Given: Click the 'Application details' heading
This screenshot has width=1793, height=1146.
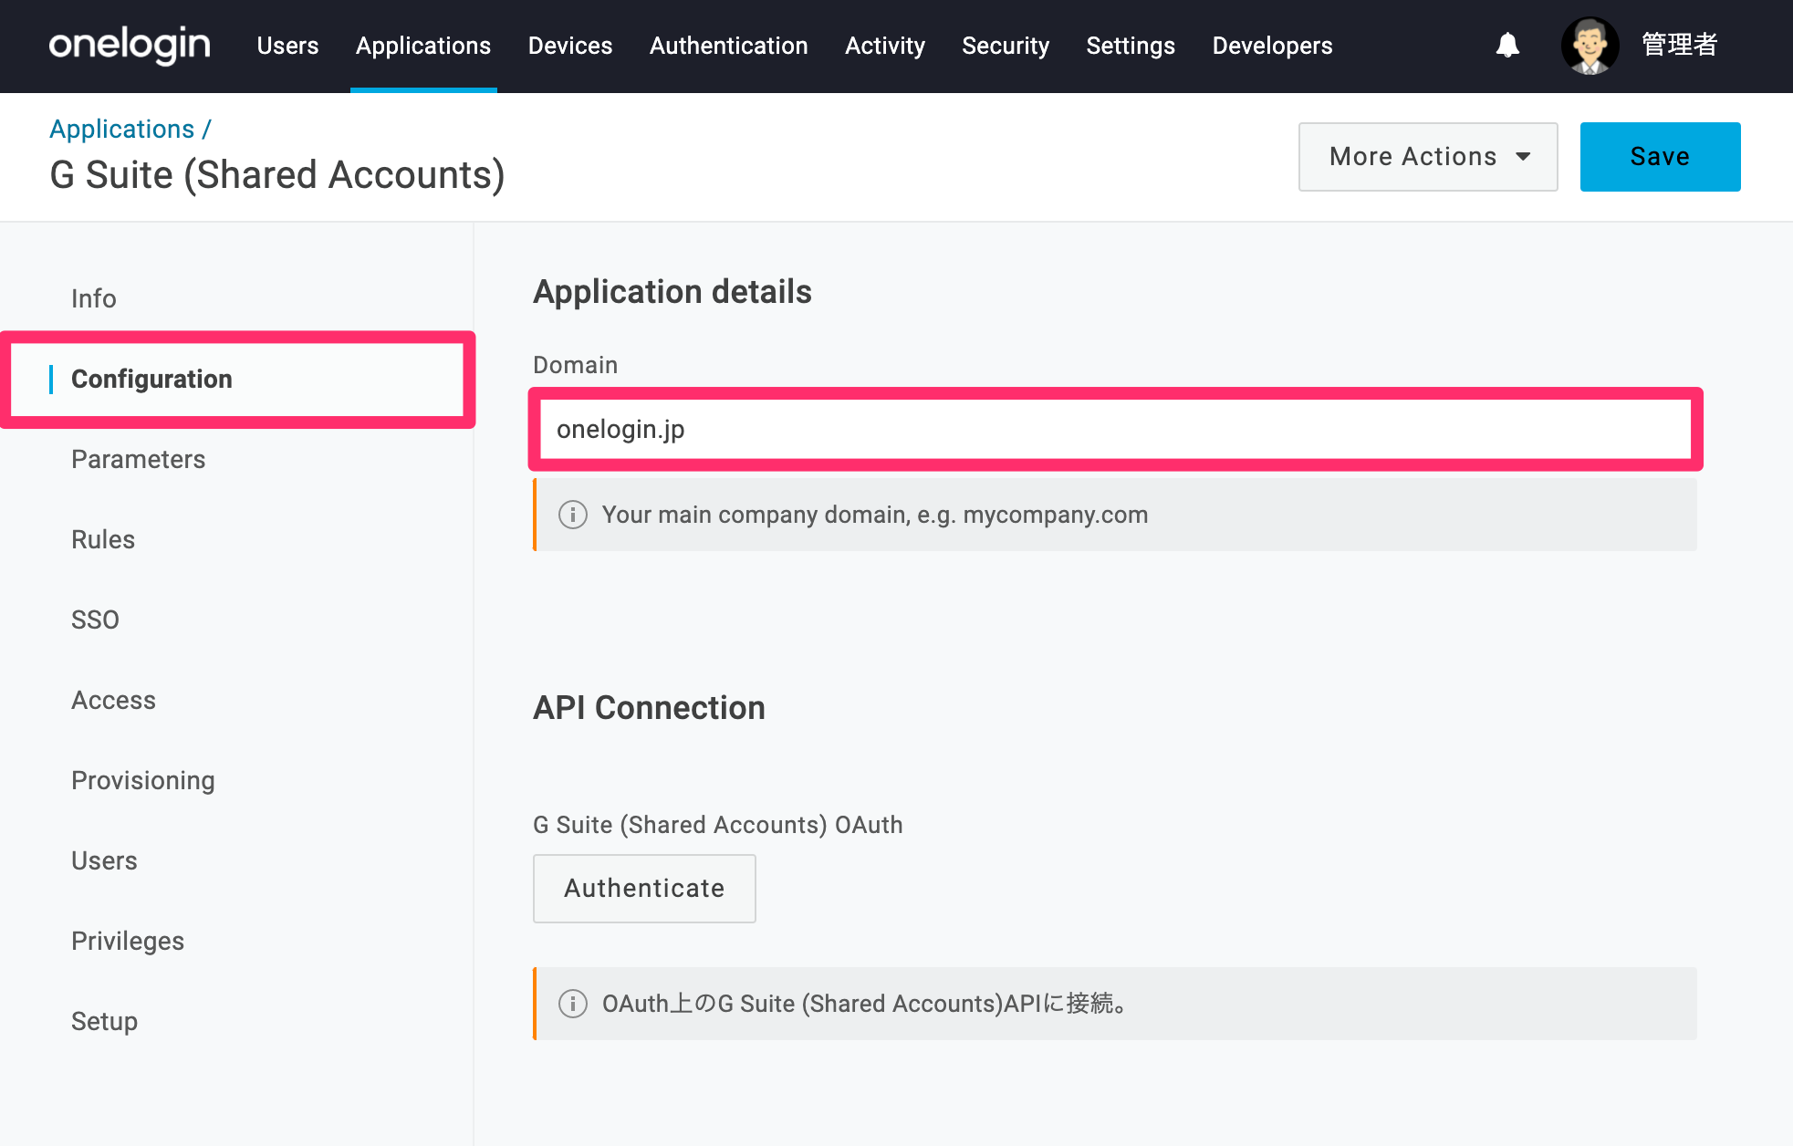Looking at the screenshot, I should coord(672,292).
